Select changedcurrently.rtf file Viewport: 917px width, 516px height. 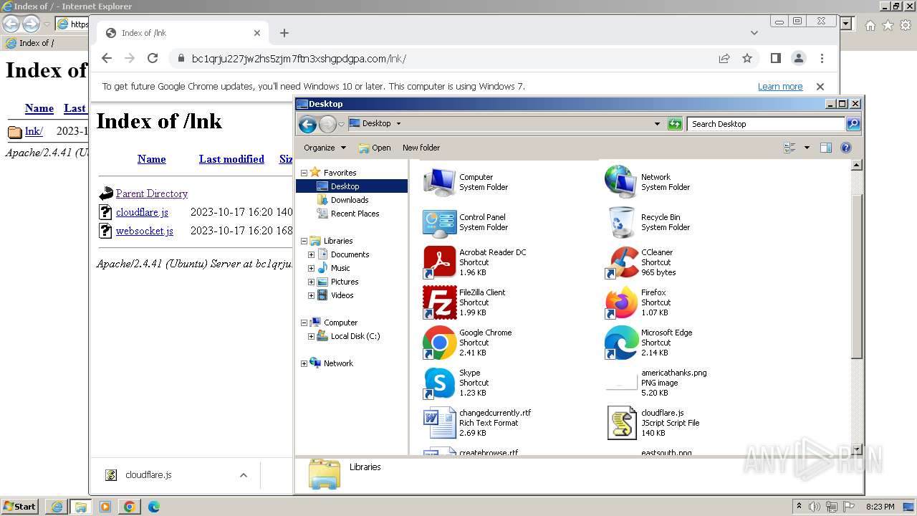pyautogui.click(x=477, y=423)
